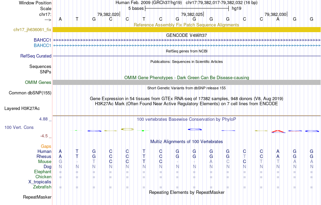Click the Mouse species row label
The height and width of the screenshot is (205, 321).
[x=45, y=162]
